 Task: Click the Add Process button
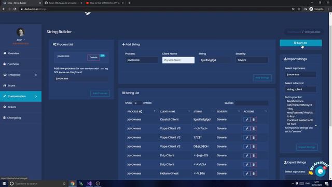100,94
